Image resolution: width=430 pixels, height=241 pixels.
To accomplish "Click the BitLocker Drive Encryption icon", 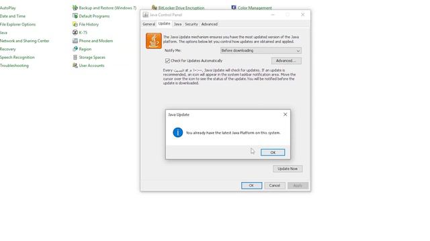I will click(155, 7).
